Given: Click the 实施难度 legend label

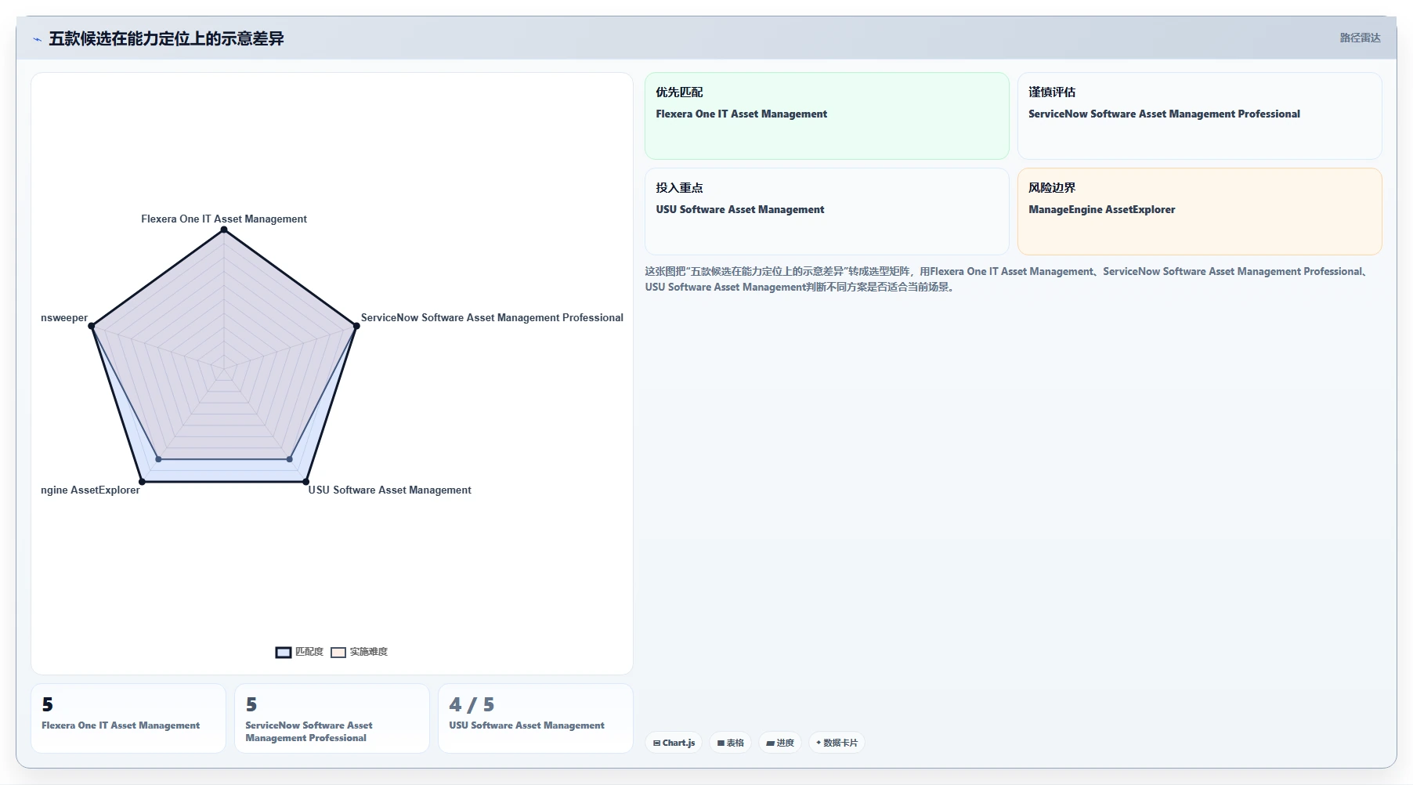Looking at the screenshot, I should 369,652.
